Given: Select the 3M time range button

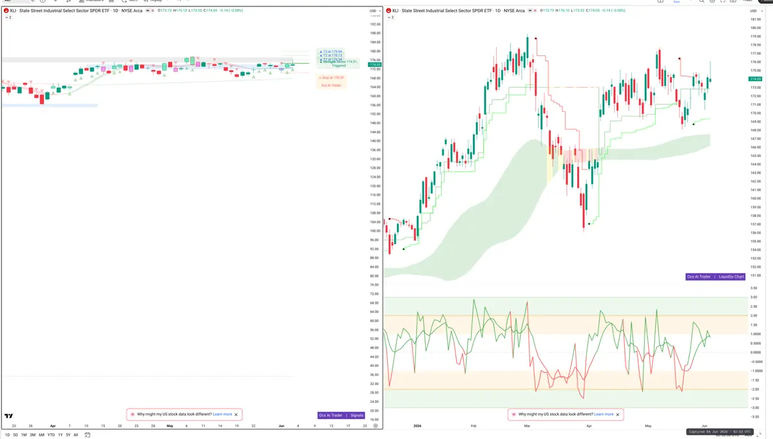Looking at the screenshot, I should (33, 435).
